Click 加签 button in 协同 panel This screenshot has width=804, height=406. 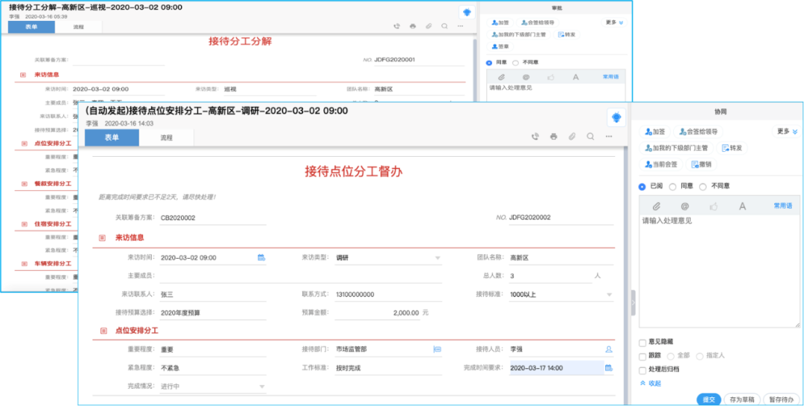[655, 132]
